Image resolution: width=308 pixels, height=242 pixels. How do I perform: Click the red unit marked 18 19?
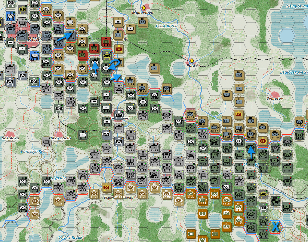coord(106,42)
